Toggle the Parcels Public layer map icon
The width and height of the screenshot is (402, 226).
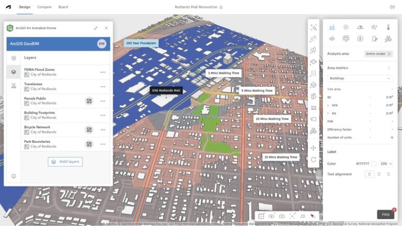point(89,101)
